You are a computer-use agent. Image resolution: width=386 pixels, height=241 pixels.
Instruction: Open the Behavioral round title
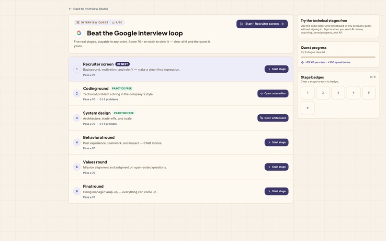99,137
